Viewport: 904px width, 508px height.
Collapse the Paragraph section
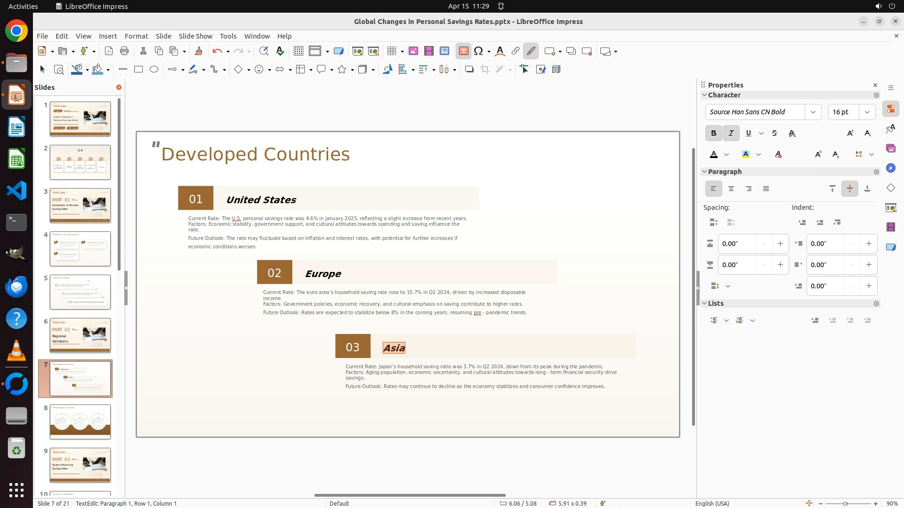tap(704, 172)
